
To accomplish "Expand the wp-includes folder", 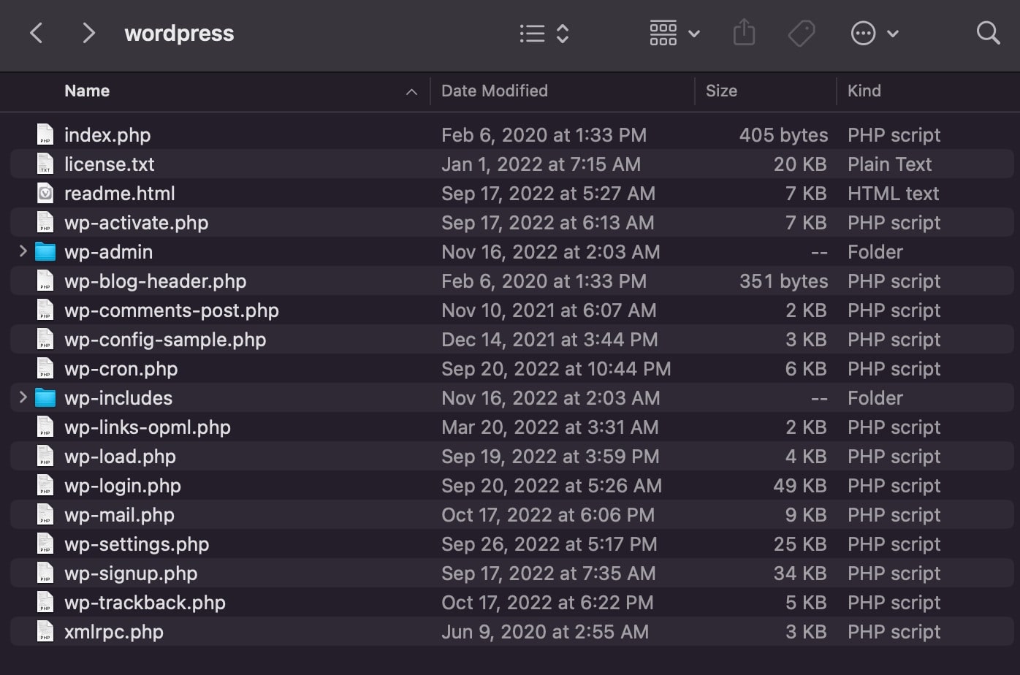I will [x=23, y=397].
